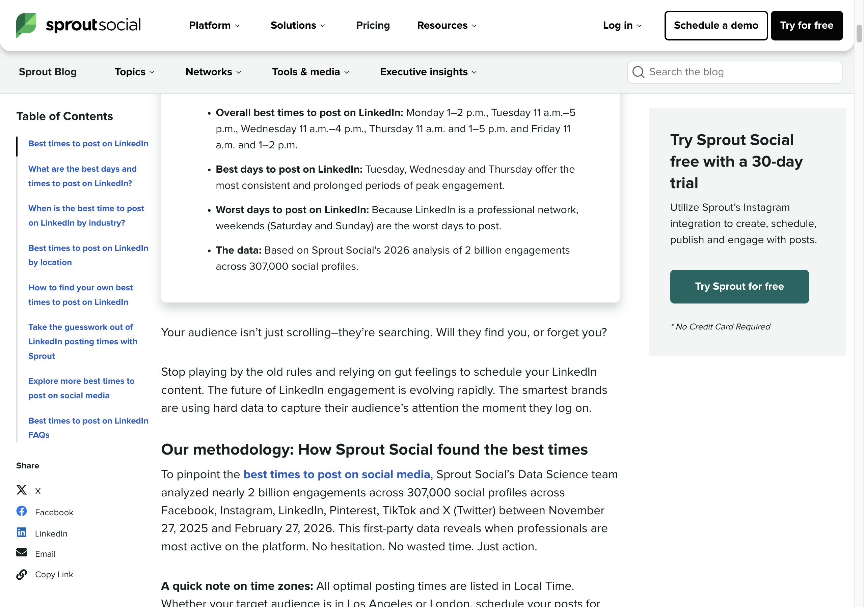Click Try Sprout for free button
864x607 pixels.
(x=739, y=286)
